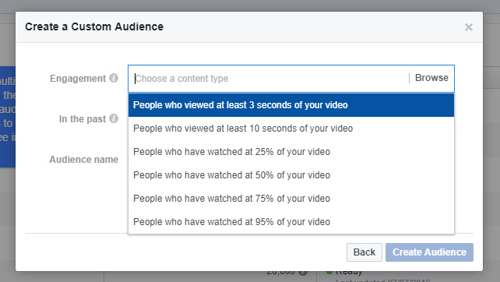Choose "watched at 50% of your video"
The height and width of the screenshot is (282, 500).
(x=291, y=174)
